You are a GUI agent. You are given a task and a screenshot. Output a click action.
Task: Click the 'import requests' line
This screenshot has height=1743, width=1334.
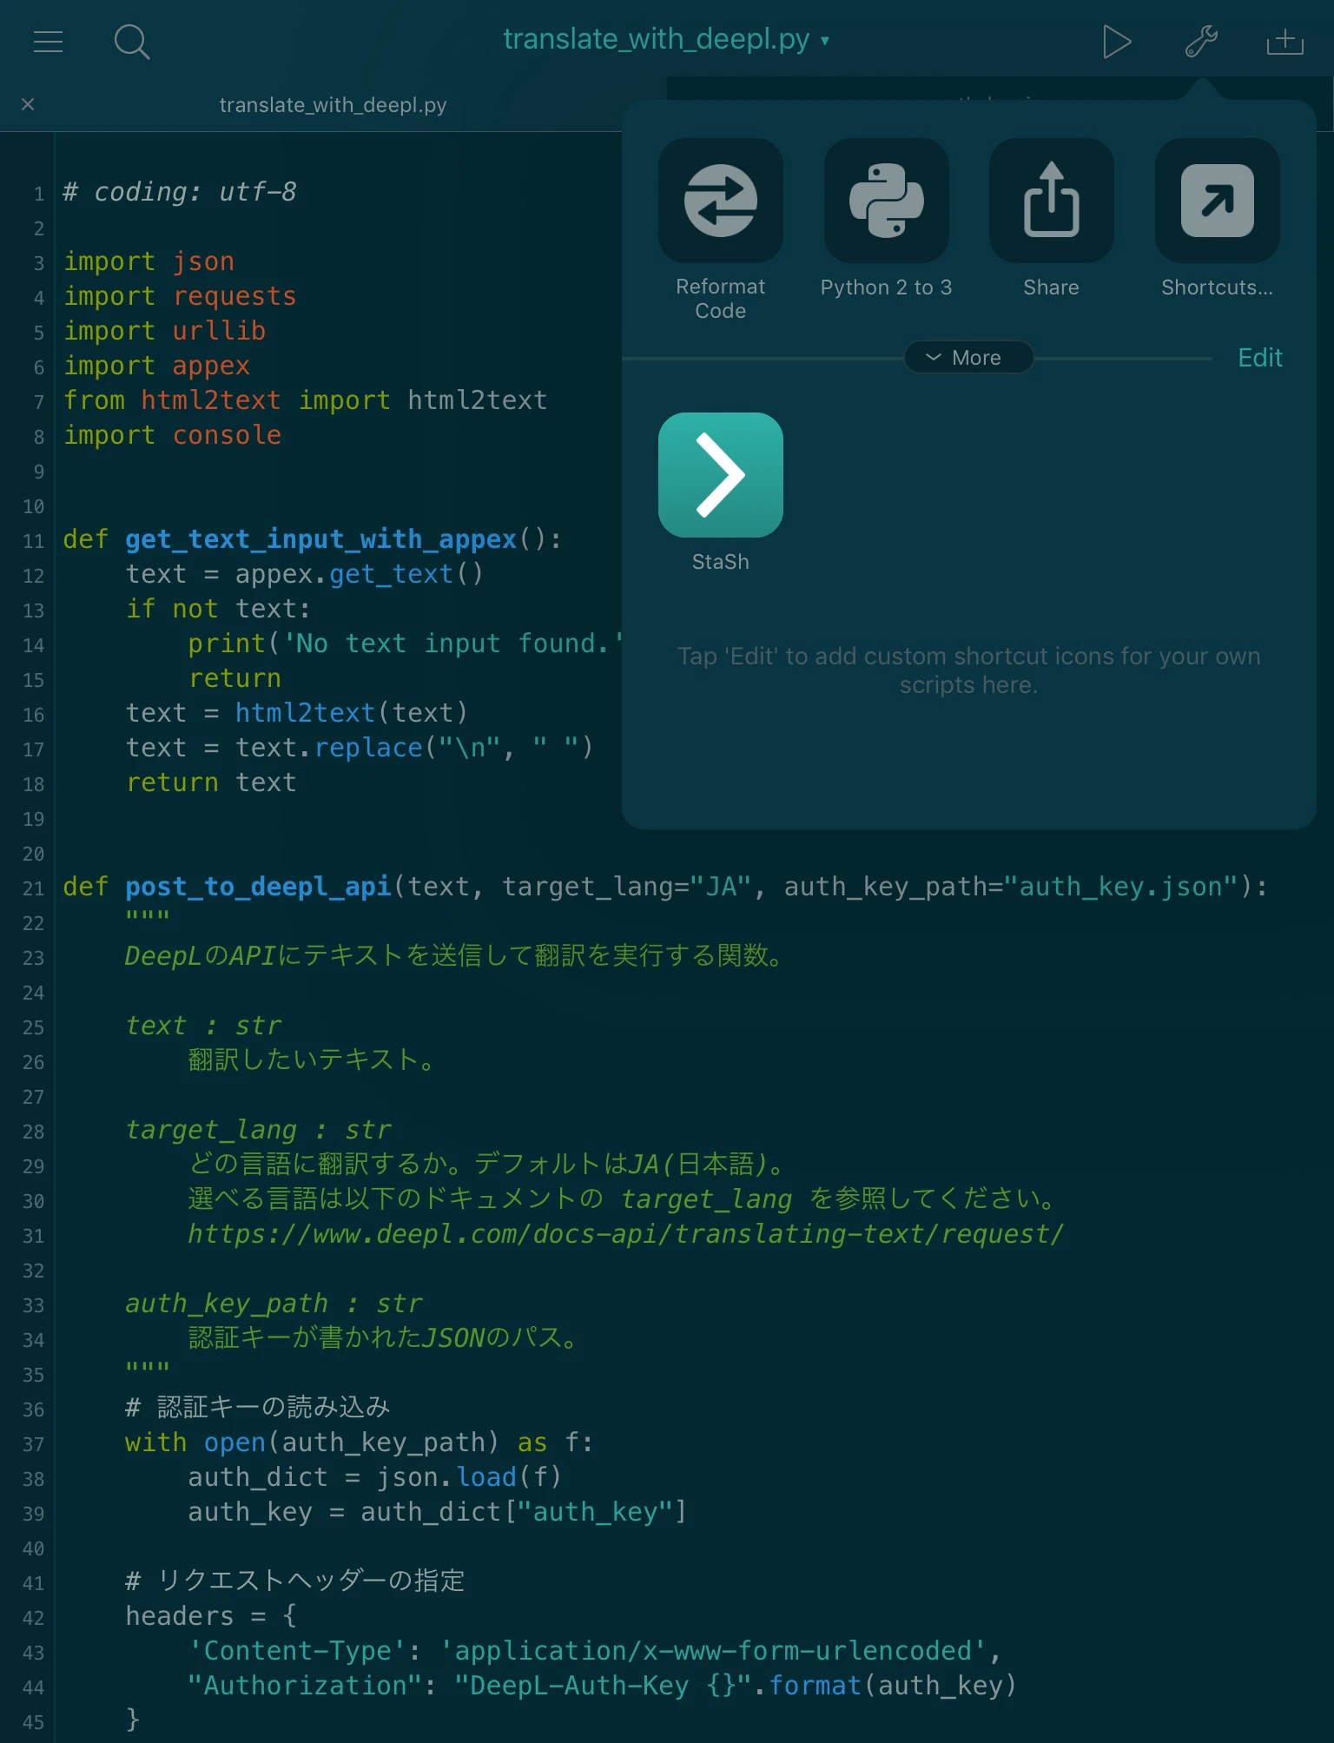180,296
